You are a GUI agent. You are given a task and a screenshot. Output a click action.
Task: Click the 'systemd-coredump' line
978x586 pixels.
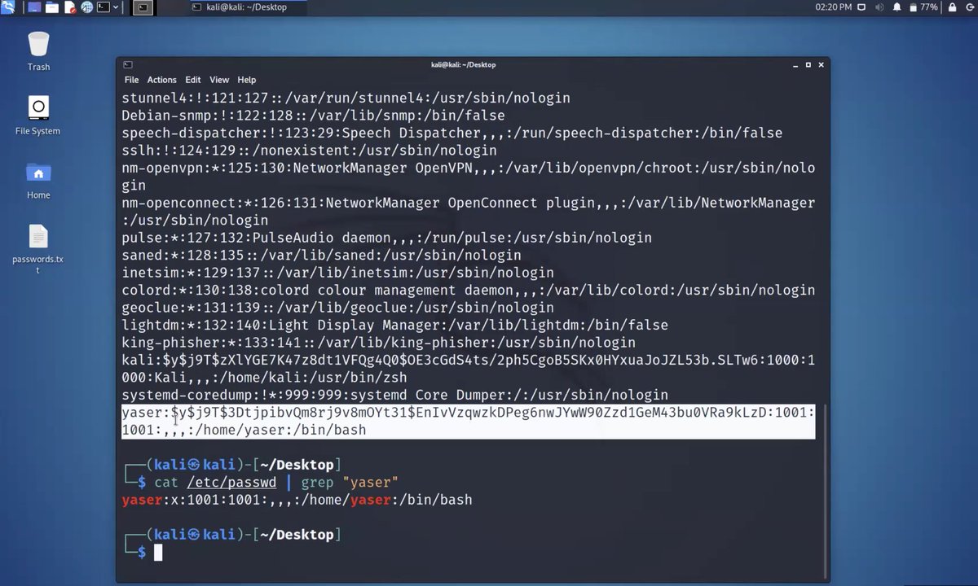[x=394, y=395]
